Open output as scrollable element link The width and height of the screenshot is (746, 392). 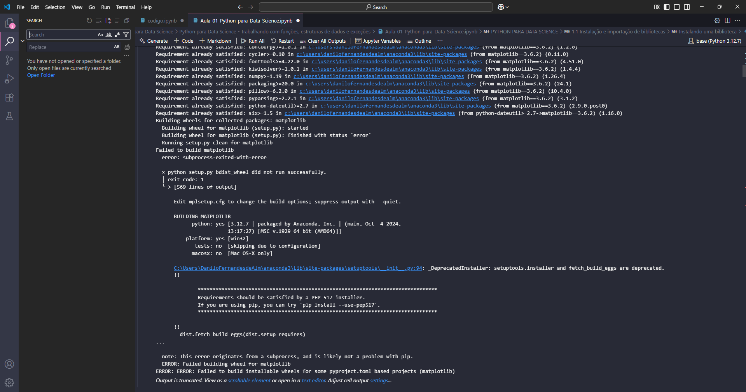click(x=249, y=380)
